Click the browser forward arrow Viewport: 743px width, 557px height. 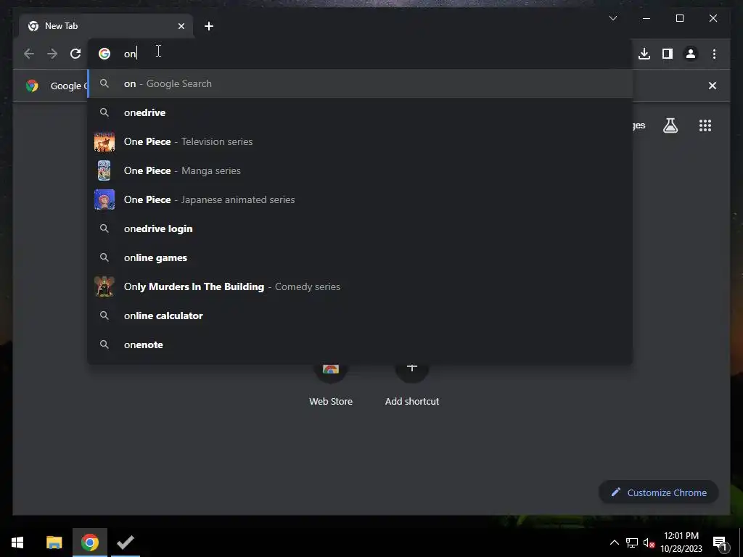[x=52, y=54]
